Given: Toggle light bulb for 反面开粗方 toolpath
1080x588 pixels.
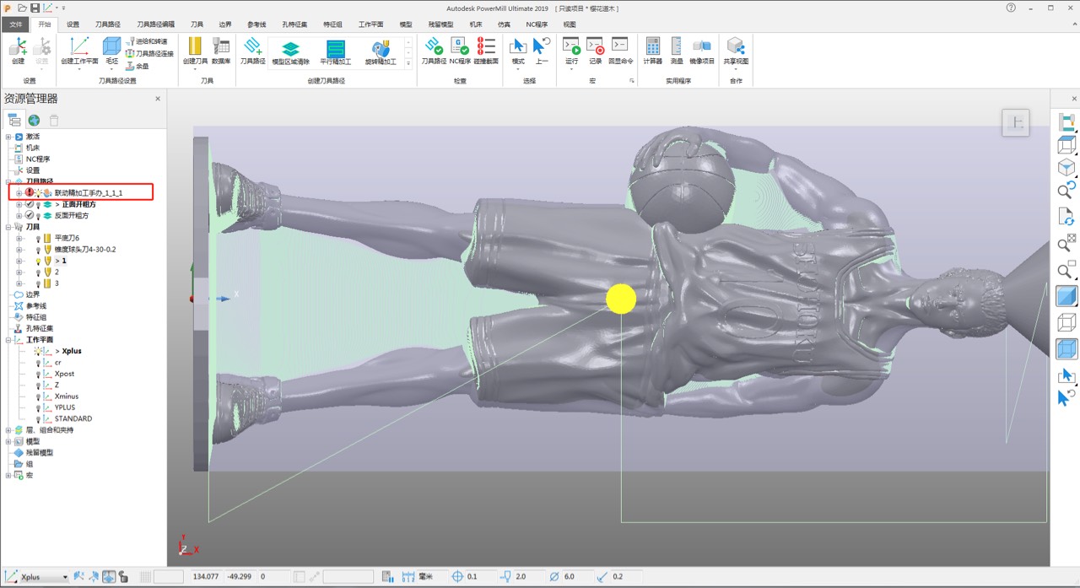Looking at the screenshot, I should tap(38, 216).
